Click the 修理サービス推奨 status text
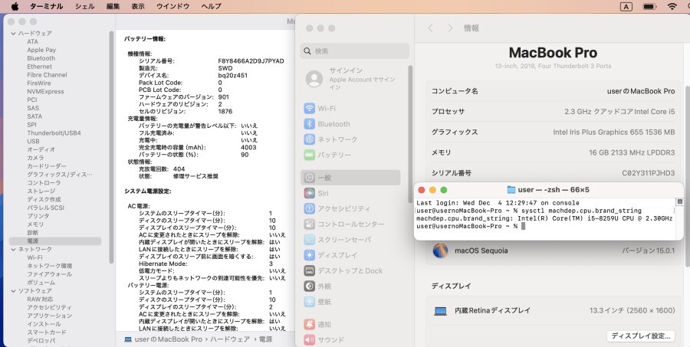Image resolution: width=690 pixels, height=347 pixels. click(x=195, y=176)
